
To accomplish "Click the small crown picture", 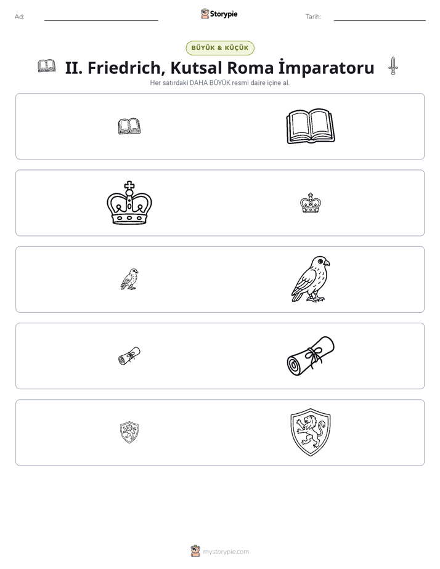I will [x=311, y=203].
